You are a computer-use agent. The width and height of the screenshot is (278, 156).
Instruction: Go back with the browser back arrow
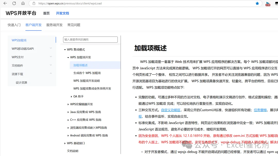(x=5, y=3)
